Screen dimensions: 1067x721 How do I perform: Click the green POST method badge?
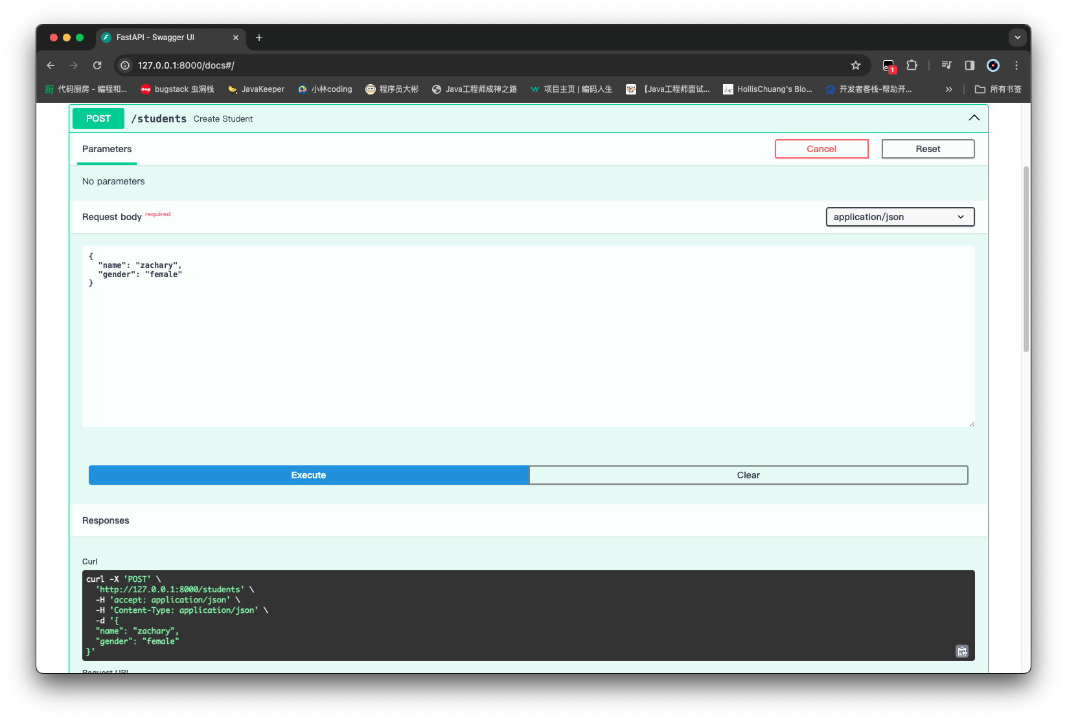point(98,118)
